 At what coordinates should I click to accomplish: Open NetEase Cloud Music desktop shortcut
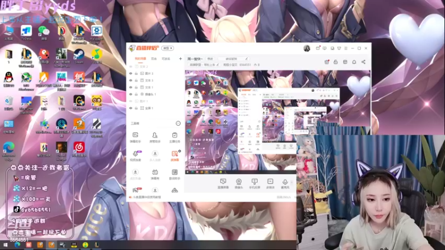coord(79,149)
